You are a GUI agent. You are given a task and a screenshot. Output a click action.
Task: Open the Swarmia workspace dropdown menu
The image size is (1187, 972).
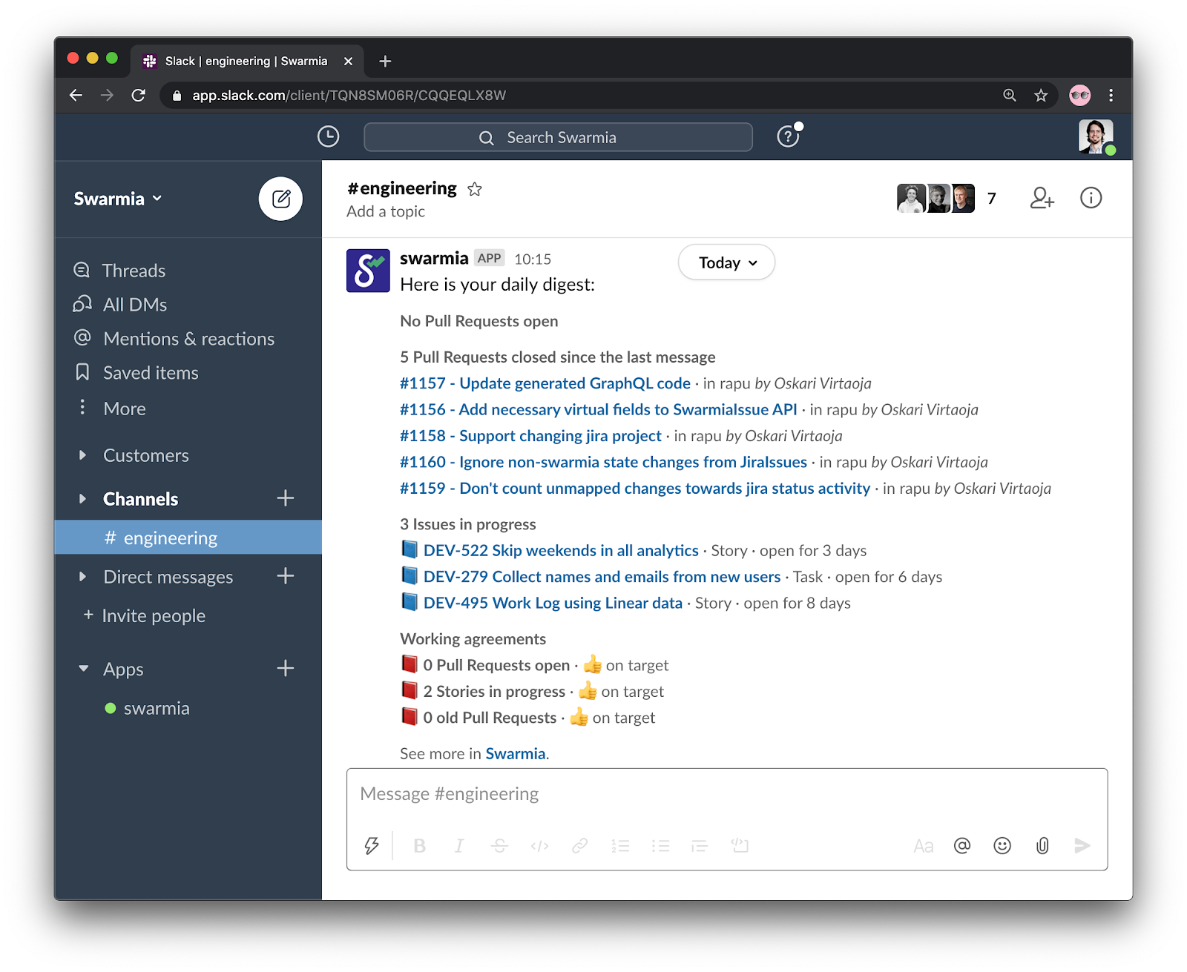click(x=118, y=199)
